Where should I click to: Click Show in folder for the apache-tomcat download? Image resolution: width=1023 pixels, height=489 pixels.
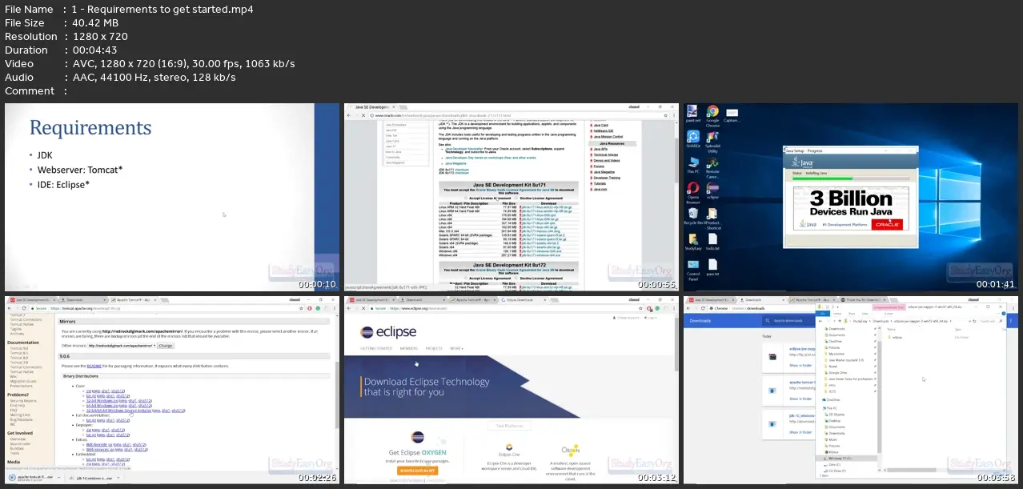(800, 399)
